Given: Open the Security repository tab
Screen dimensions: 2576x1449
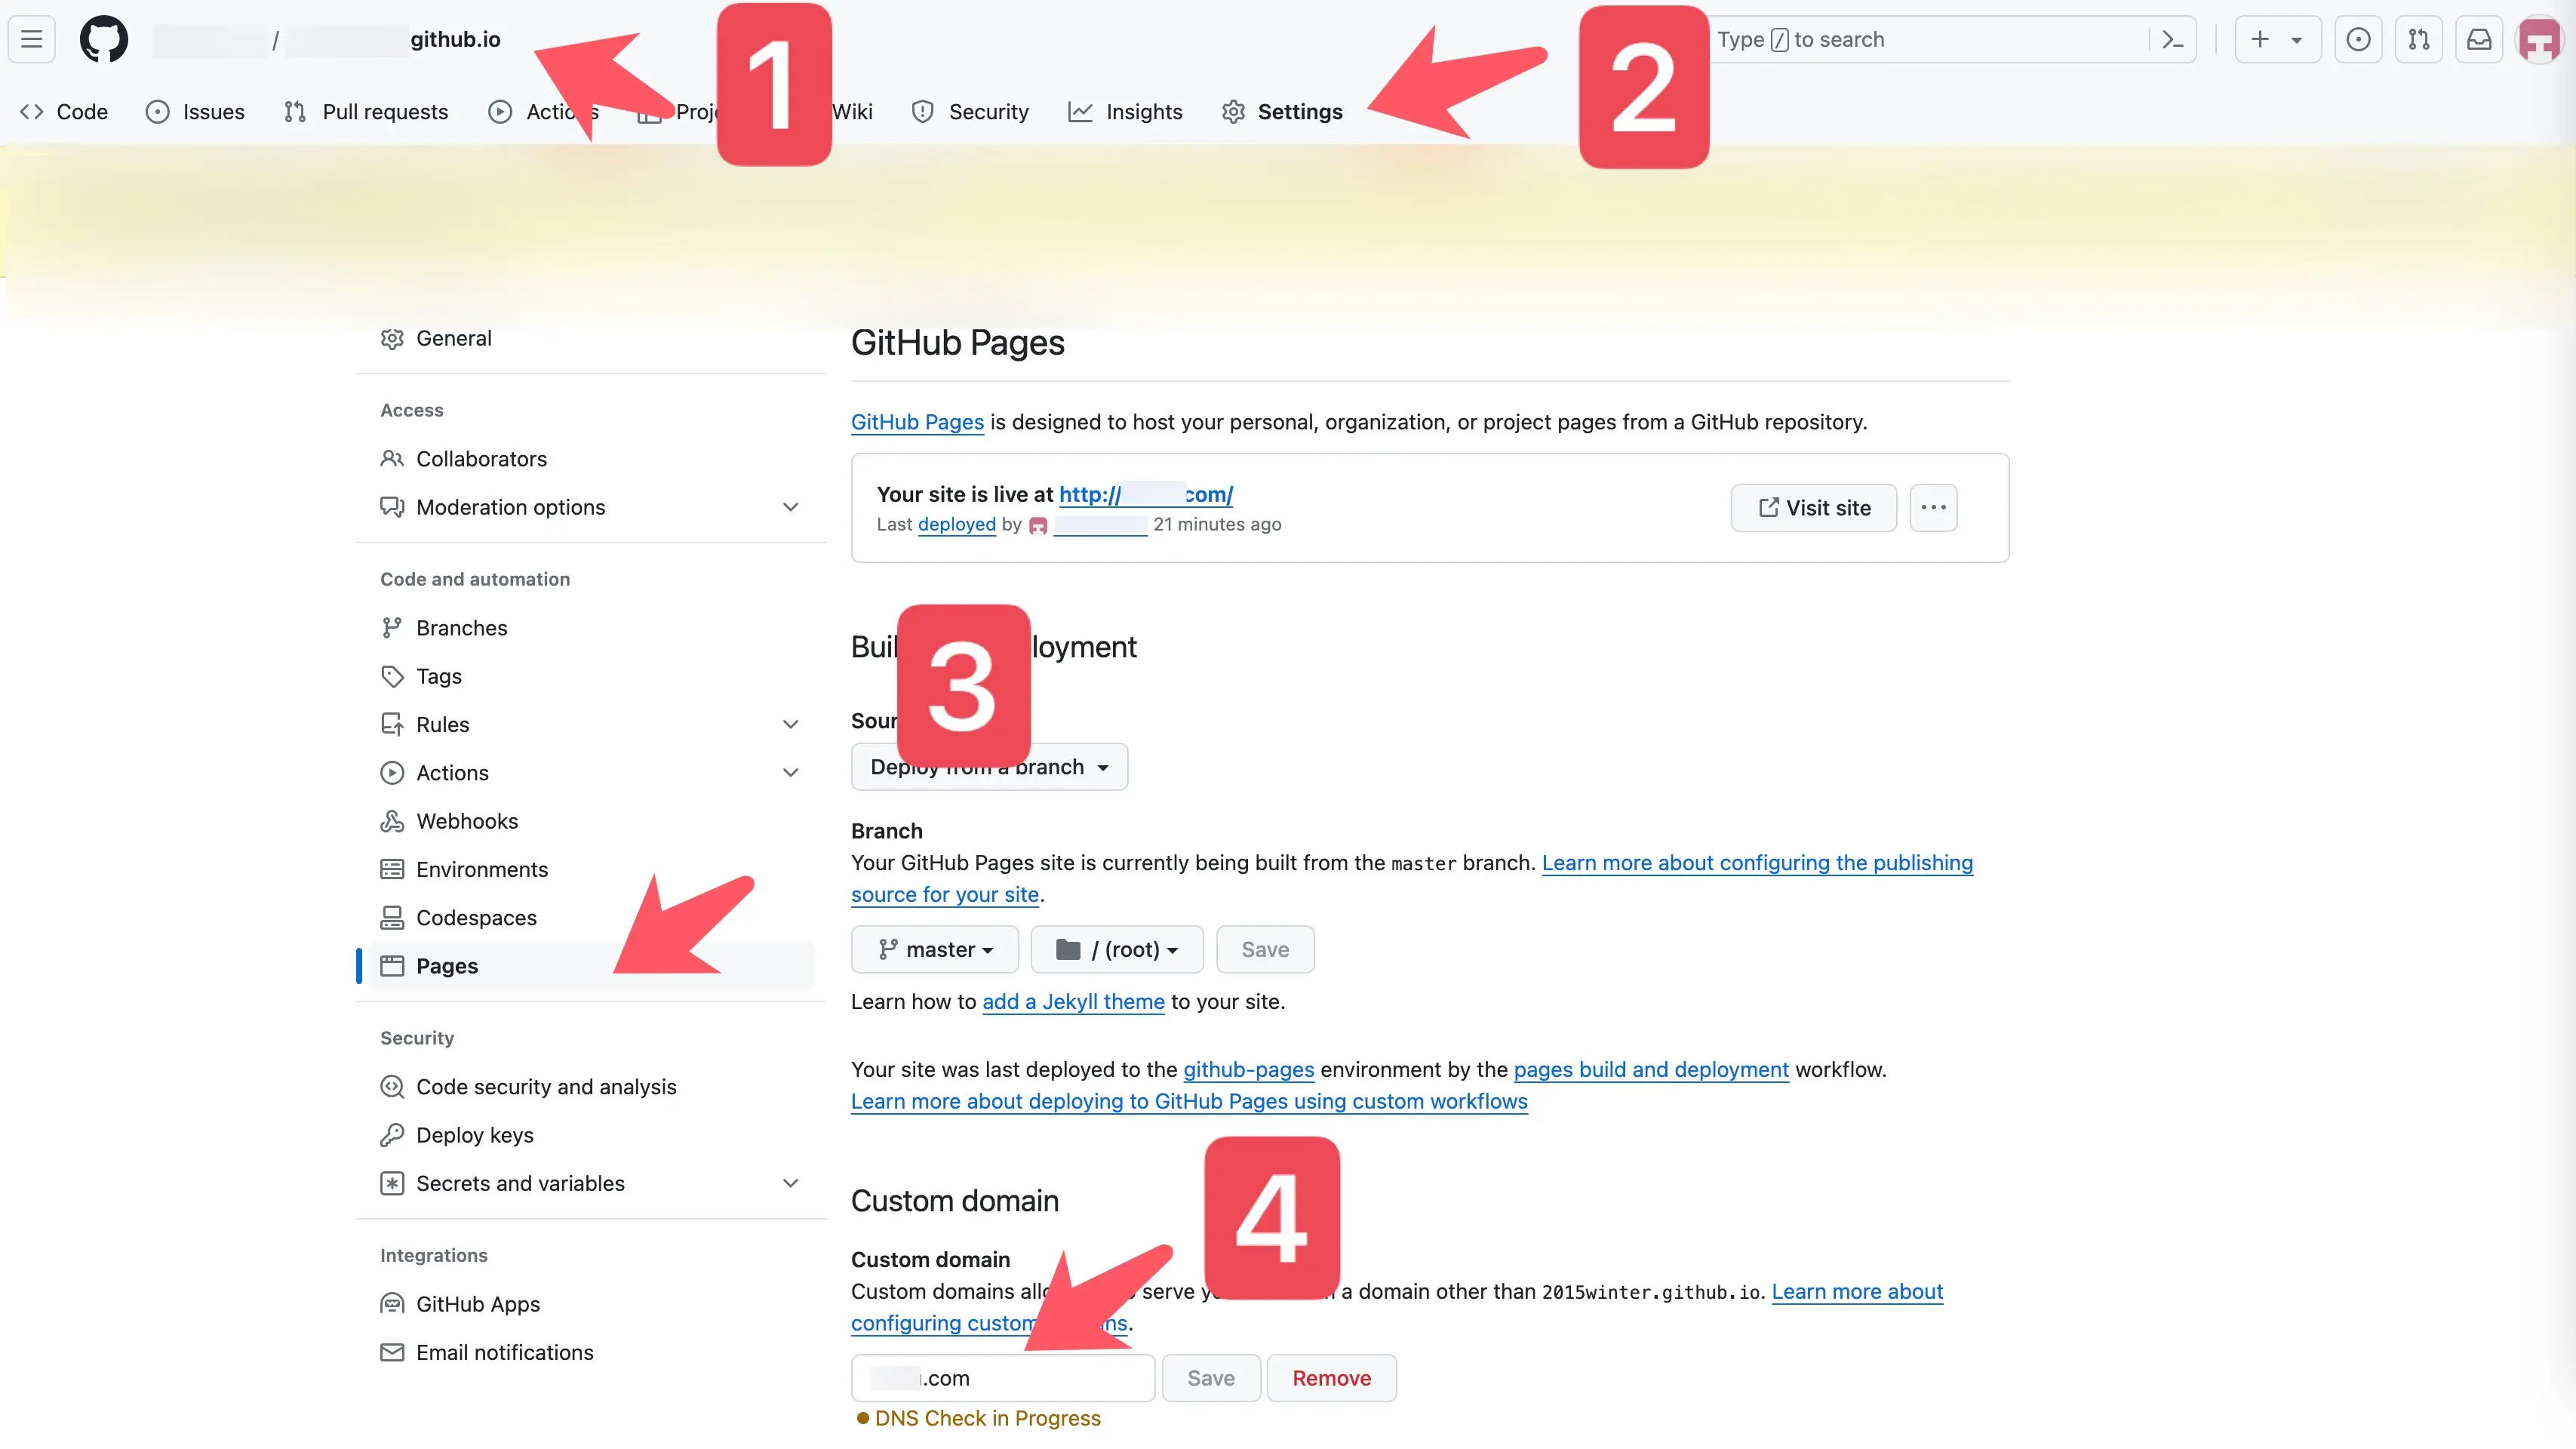Looking at the screenshot, I should [970, 112].
